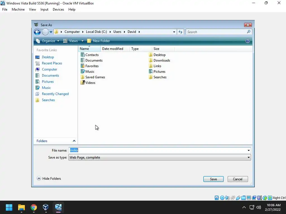
Task: Open VirtualBox Manager from host taskbar
Action: pyautogui.click(x=46, y=207)
